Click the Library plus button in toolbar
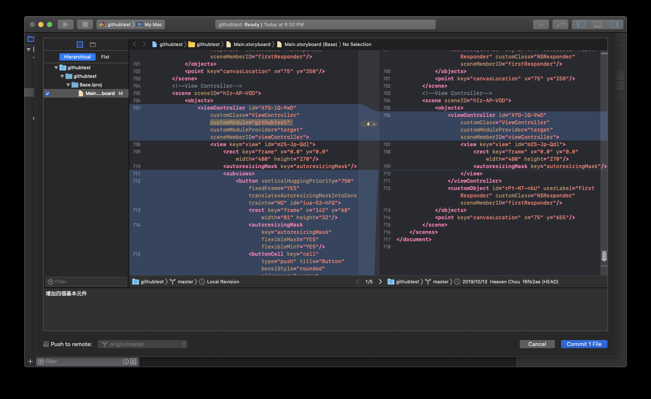Viewport: 651px width, 399px height. pos(541,25)
